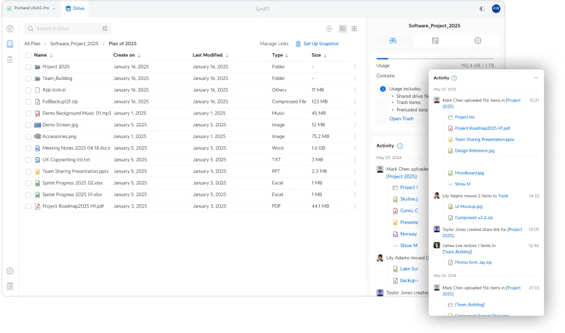Image resolution: width=565 pixels, height=333 pixels.
Task: Select all files checkbox in header
Action: pyautogui.click(x=29, y=55)
